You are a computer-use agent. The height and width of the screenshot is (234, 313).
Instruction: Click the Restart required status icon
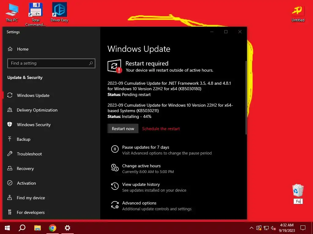point(115,66)
